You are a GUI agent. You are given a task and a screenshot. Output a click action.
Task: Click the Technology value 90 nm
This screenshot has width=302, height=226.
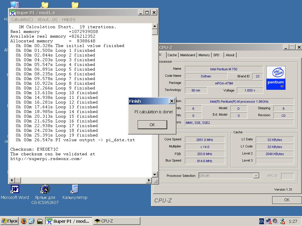tap(196, 90)
